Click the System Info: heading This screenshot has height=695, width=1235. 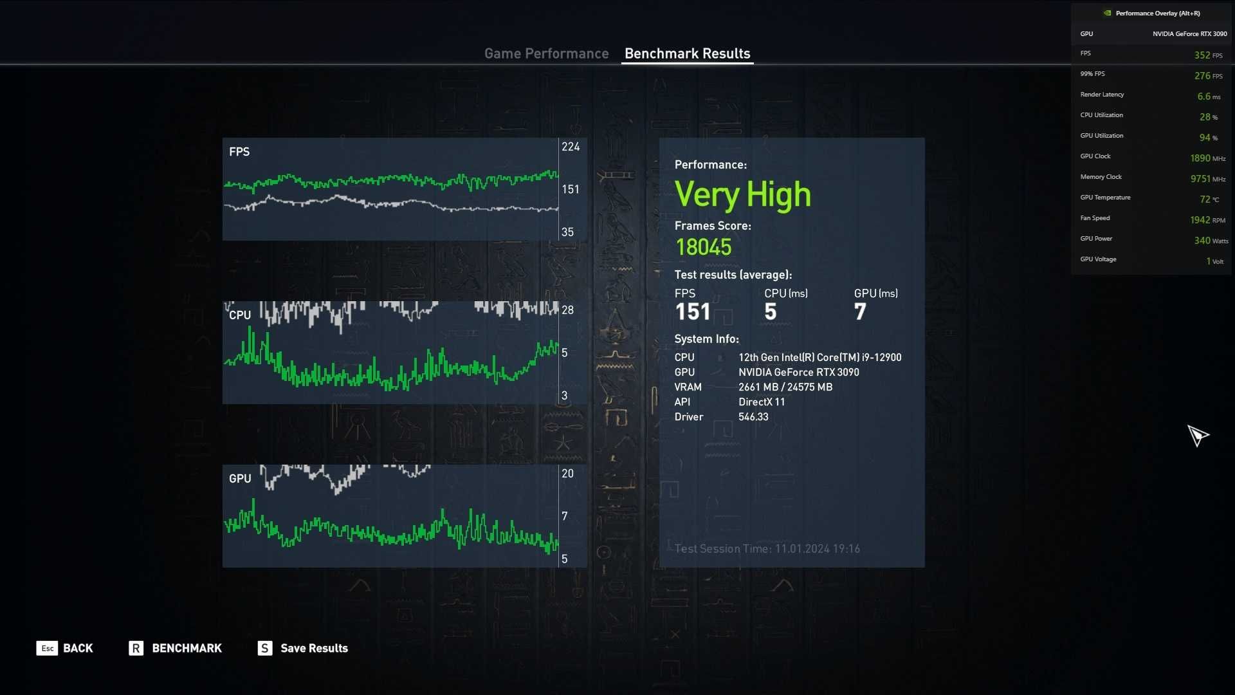point(706,339)
